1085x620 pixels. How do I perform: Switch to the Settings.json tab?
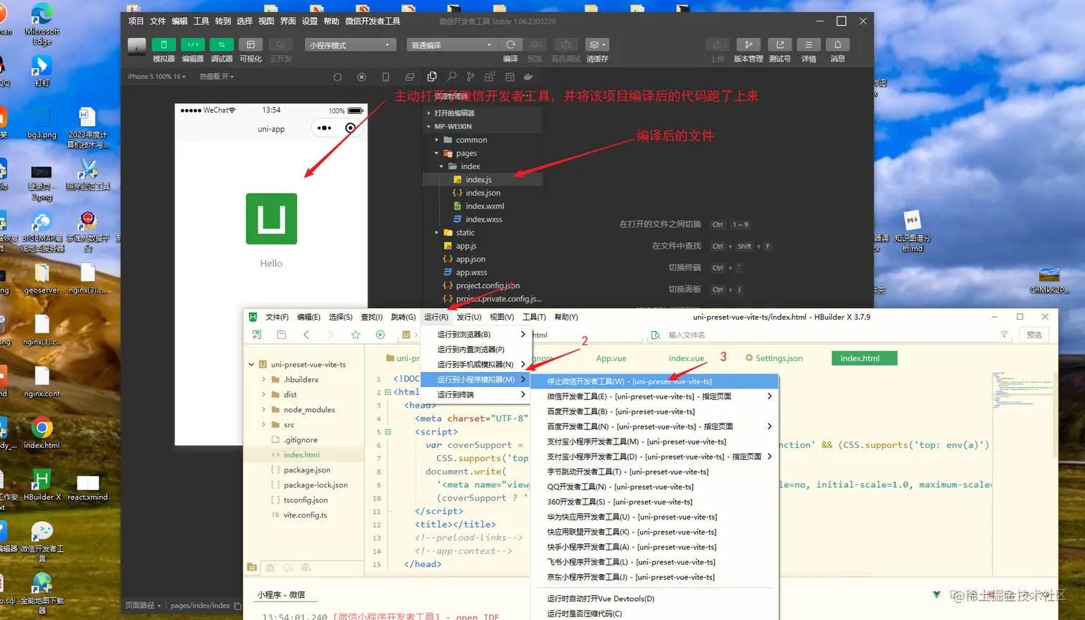coord(774,358)
